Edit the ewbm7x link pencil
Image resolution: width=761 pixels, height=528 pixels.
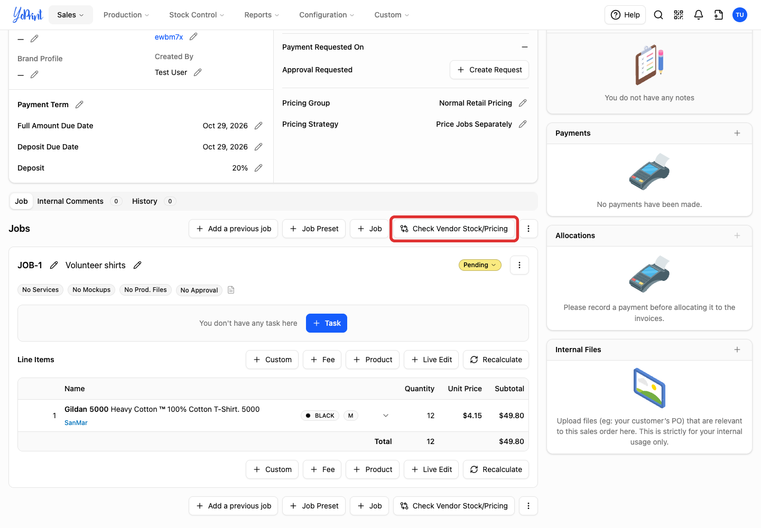tap(193, 36)
